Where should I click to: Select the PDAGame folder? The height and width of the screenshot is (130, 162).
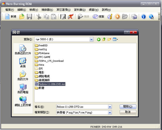tap(42, 53)
